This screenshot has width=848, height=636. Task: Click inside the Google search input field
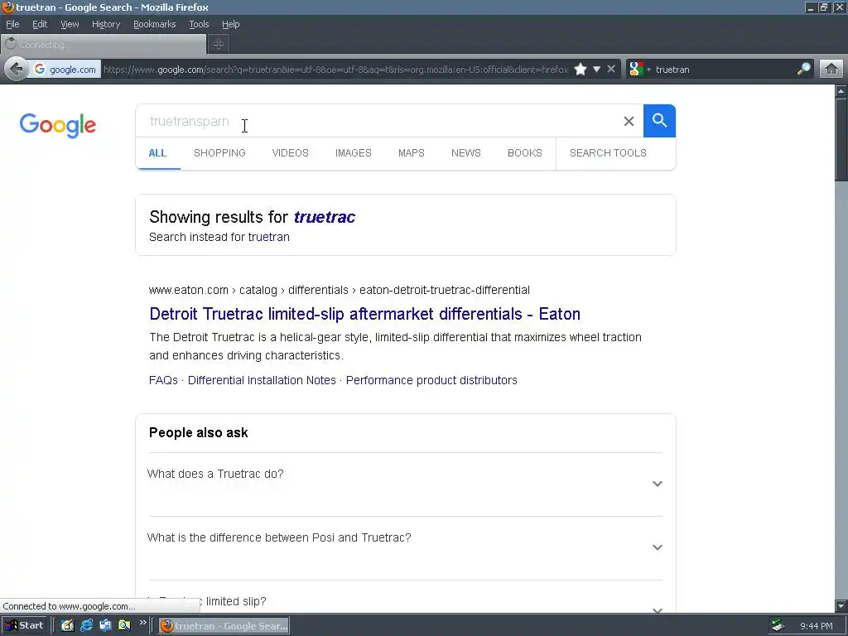coord(378,121)
